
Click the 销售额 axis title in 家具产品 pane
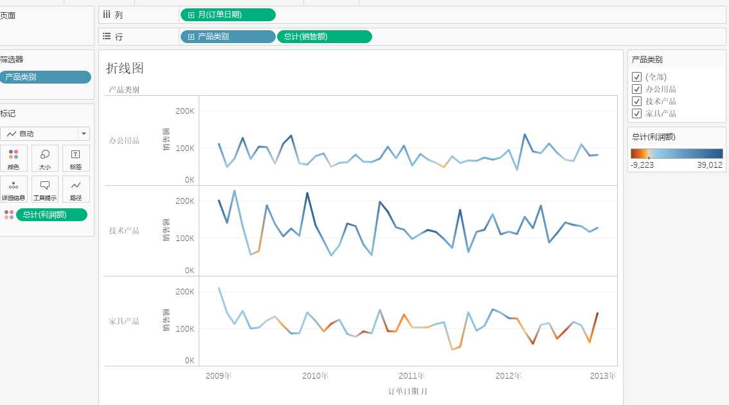(x=166, y=320)
